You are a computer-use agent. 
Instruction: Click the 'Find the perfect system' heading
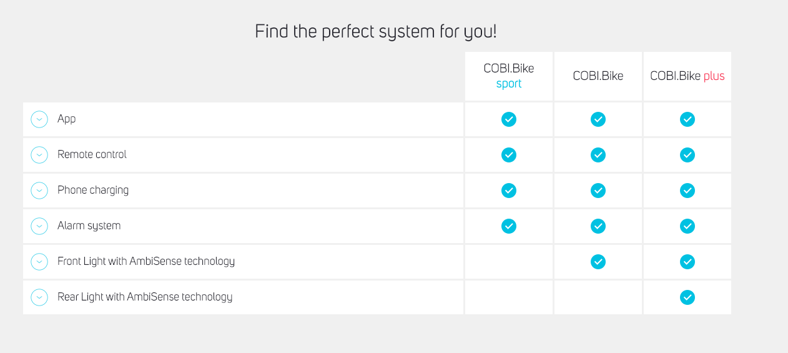(x=376, y=31)
